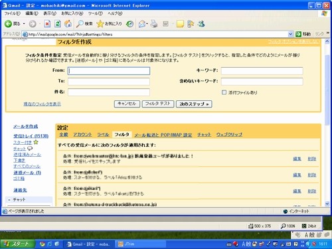Click the red Stop loading icon
Screen dimensions: 332x249
(47, 24)
